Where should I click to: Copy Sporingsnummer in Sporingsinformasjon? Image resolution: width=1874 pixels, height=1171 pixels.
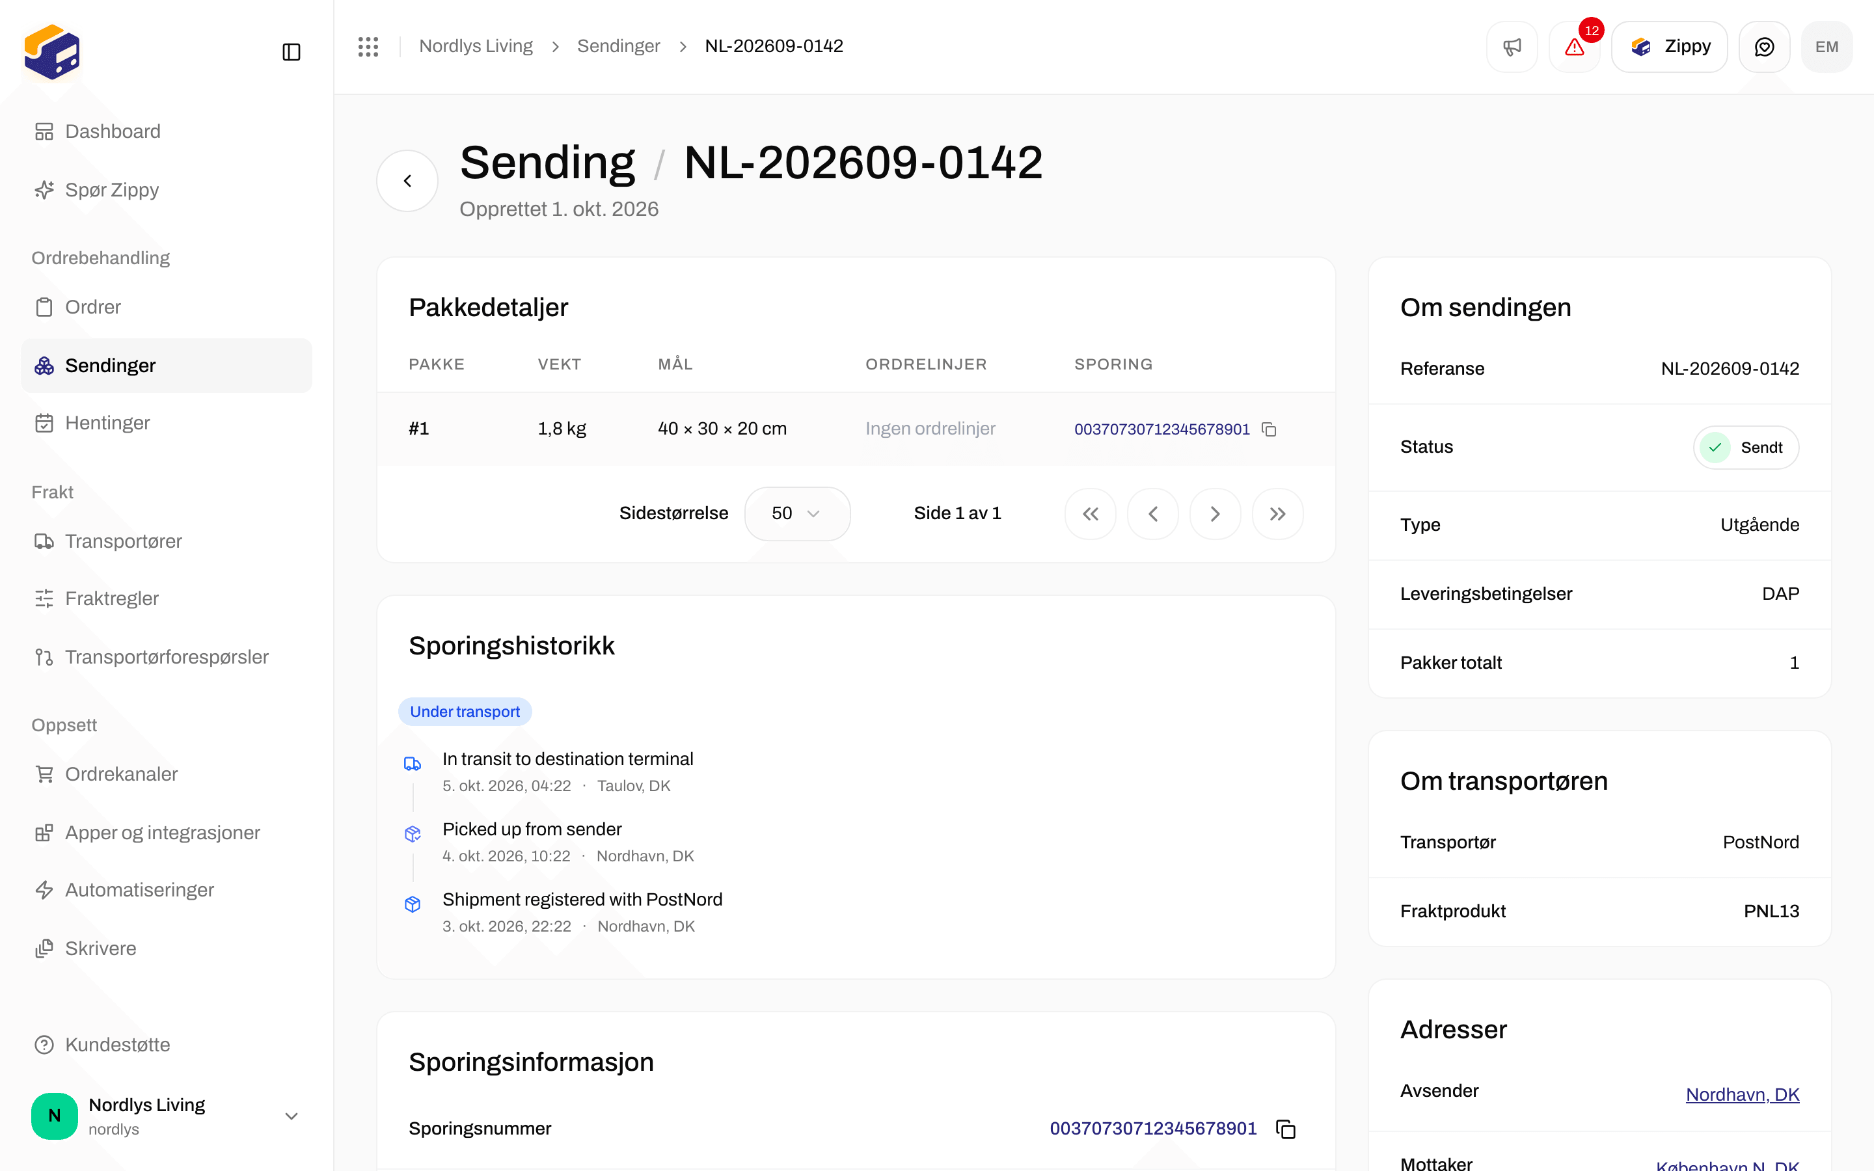(x=1286, y=1129)
